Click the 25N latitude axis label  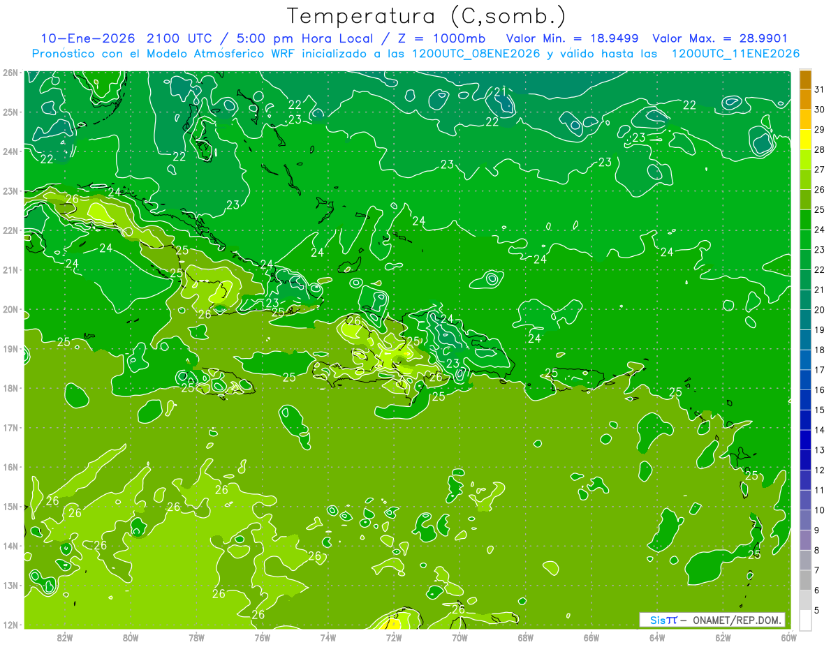point(10,112)
